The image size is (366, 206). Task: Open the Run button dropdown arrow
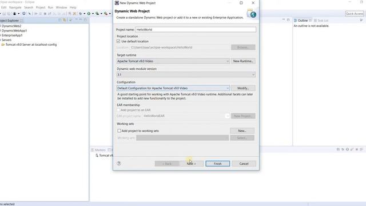click(93, 14)
